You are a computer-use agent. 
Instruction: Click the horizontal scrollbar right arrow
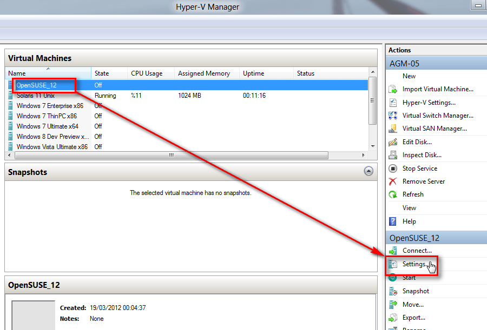click(x=364, y=155)
